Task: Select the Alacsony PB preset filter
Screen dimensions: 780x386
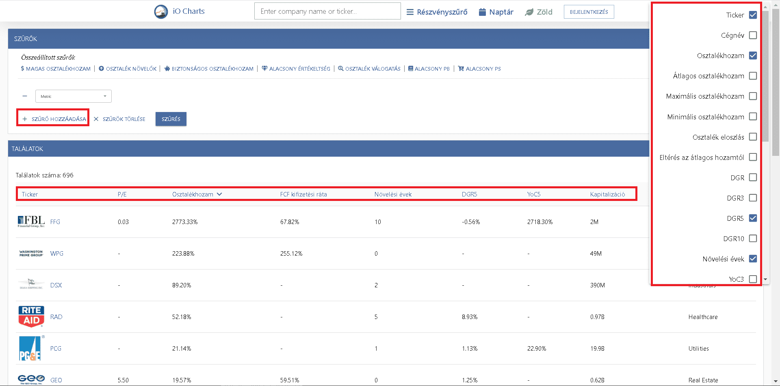Action: click(429, 69)
